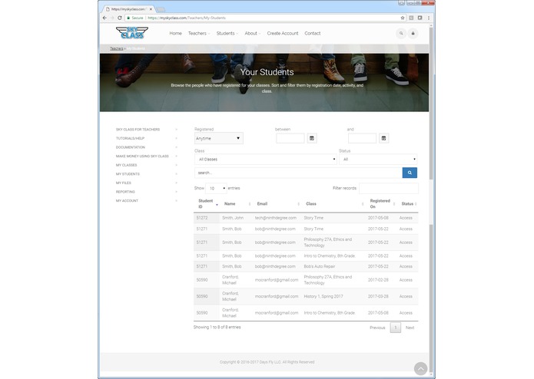
Task: Click 'Showing 1 to 8 of 8 entries' text
Action: (x=217, y=328)
